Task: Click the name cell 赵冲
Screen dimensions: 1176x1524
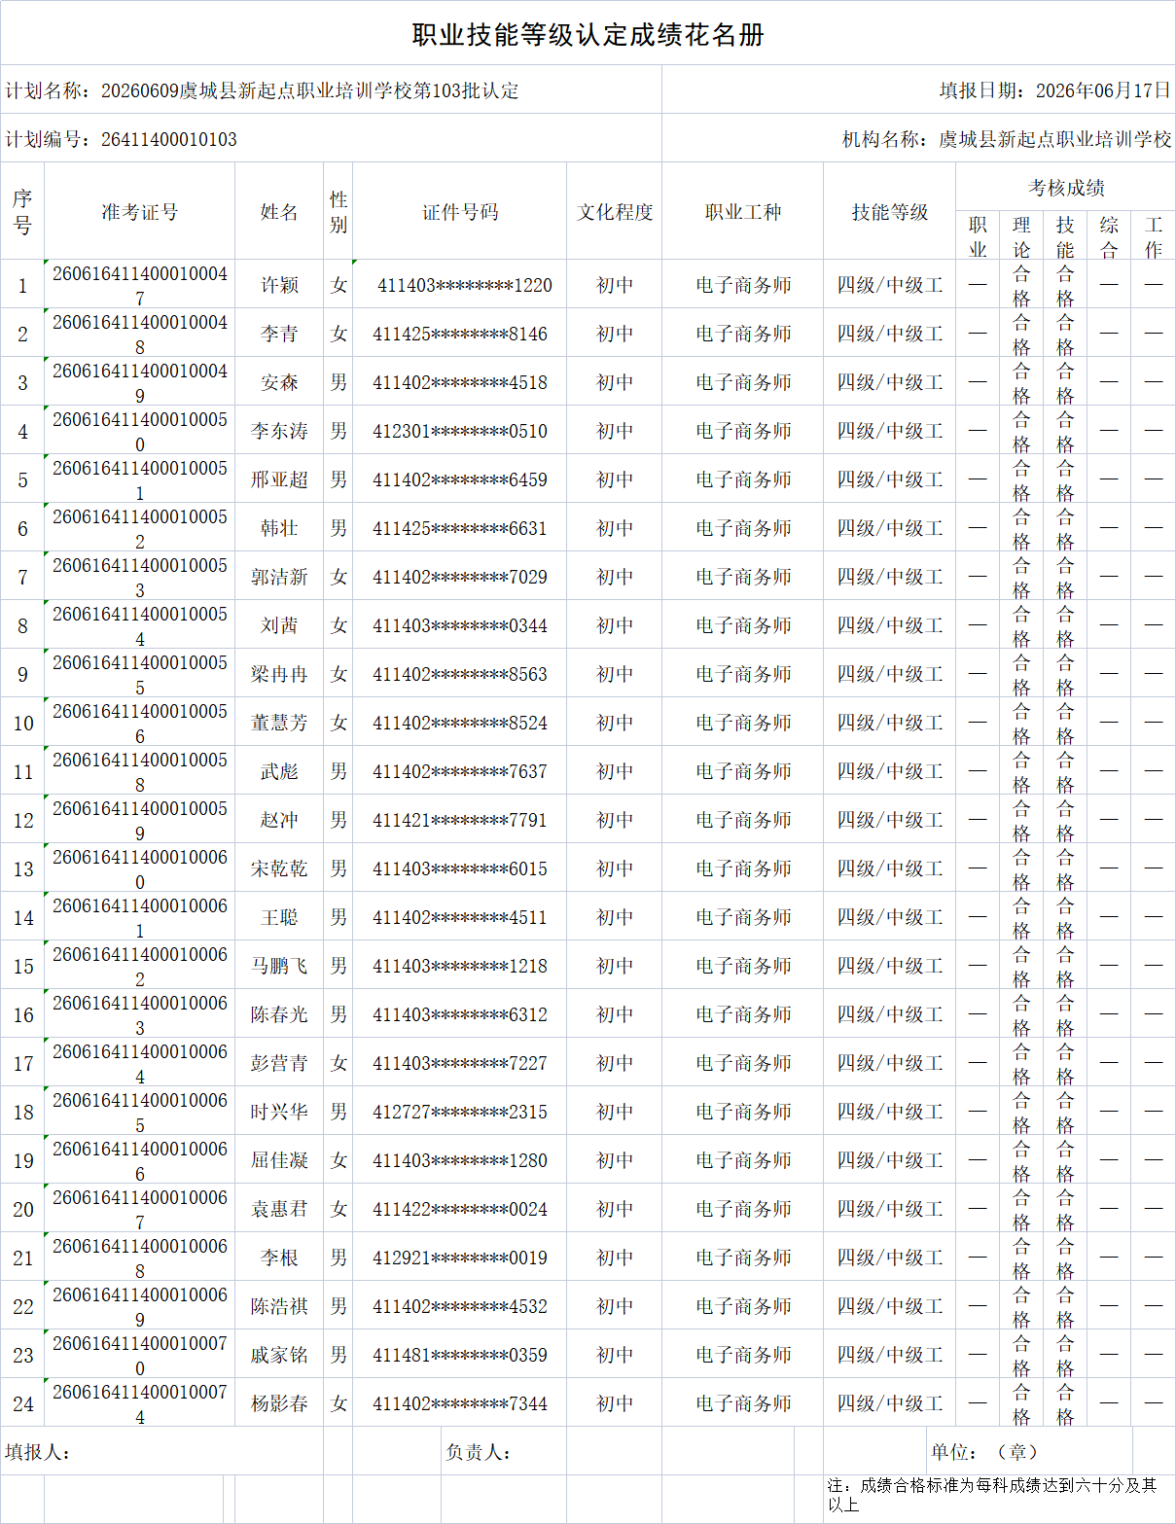Action: (x=279, y=820)
